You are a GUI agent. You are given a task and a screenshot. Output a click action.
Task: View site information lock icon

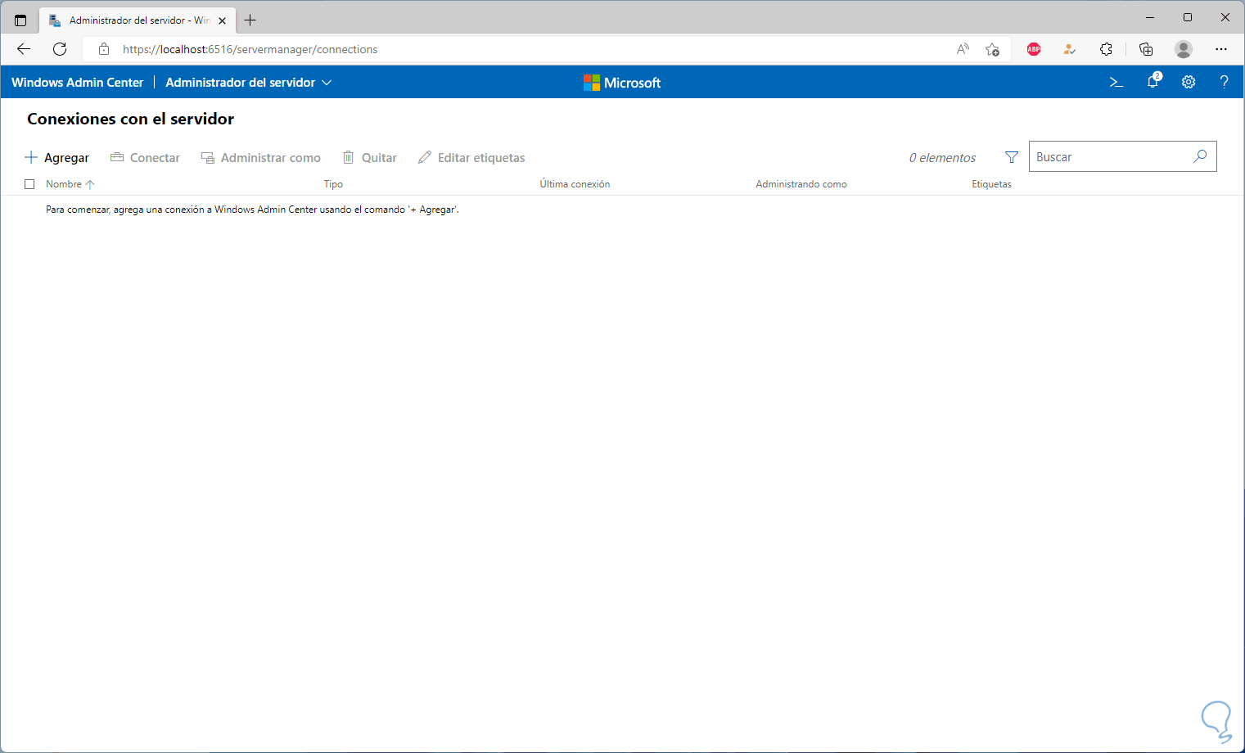click(104, 49)
